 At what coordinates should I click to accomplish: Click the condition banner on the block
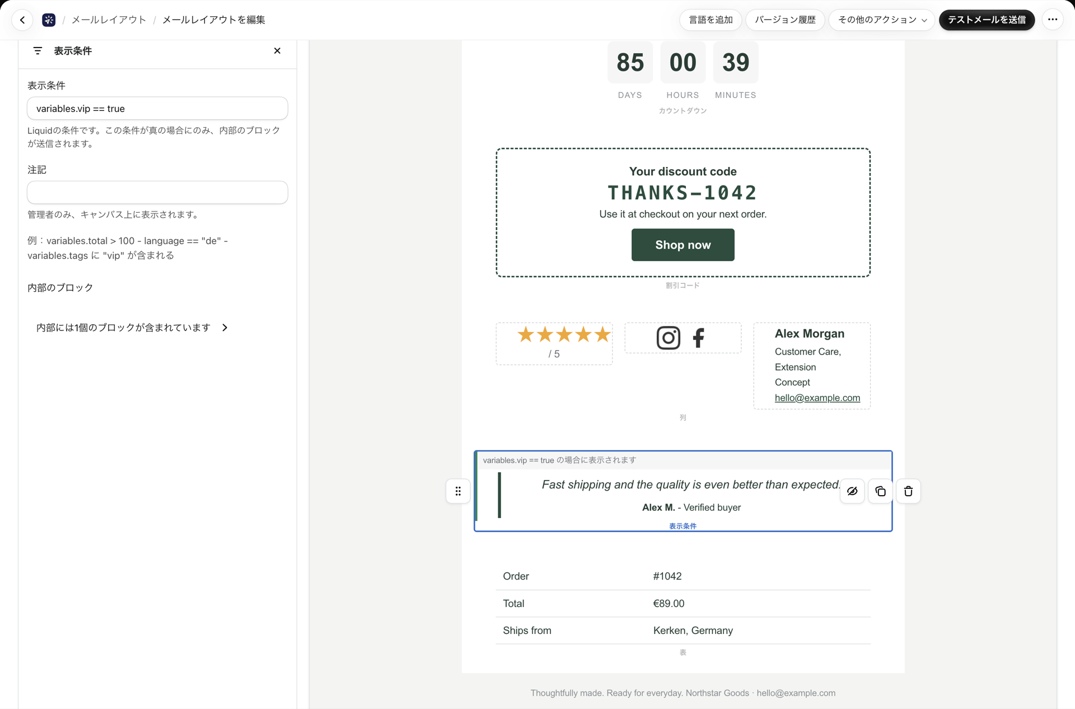(684, 460)
